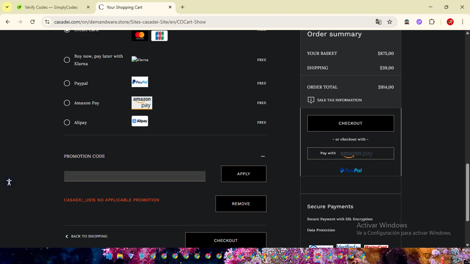Click the Amazon Pay logo in payment list
Viewport: 470px width, 264px height.
pos(142,103)
